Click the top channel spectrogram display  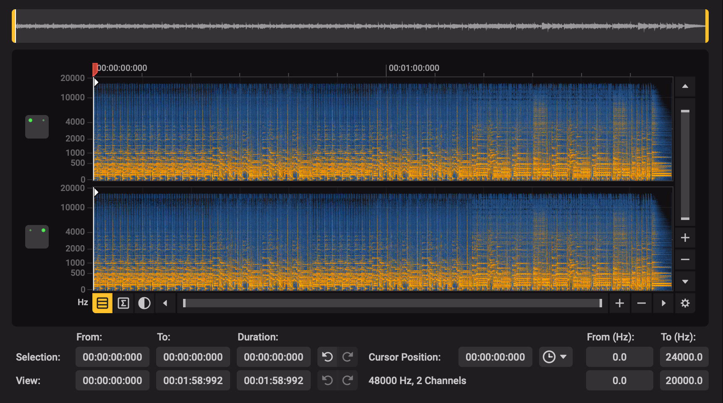[x=383, y=129]
